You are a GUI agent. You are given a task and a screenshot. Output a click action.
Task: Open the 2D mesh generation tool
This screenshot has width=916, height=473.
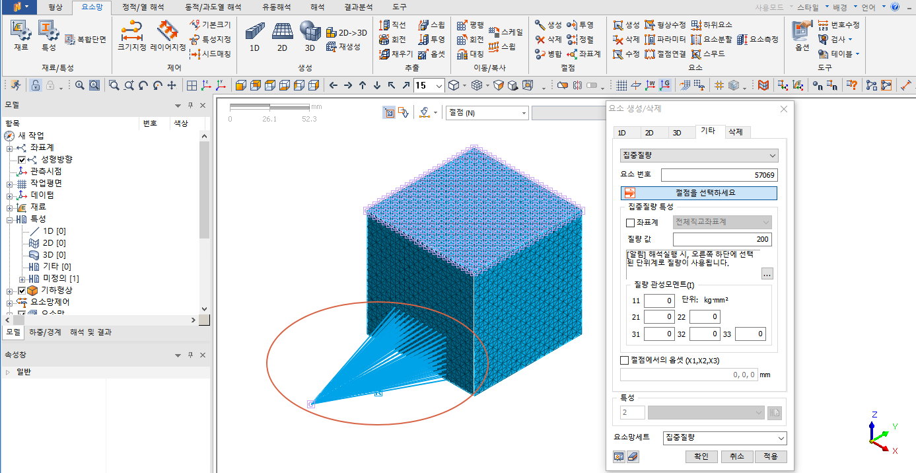pos(282,38)
